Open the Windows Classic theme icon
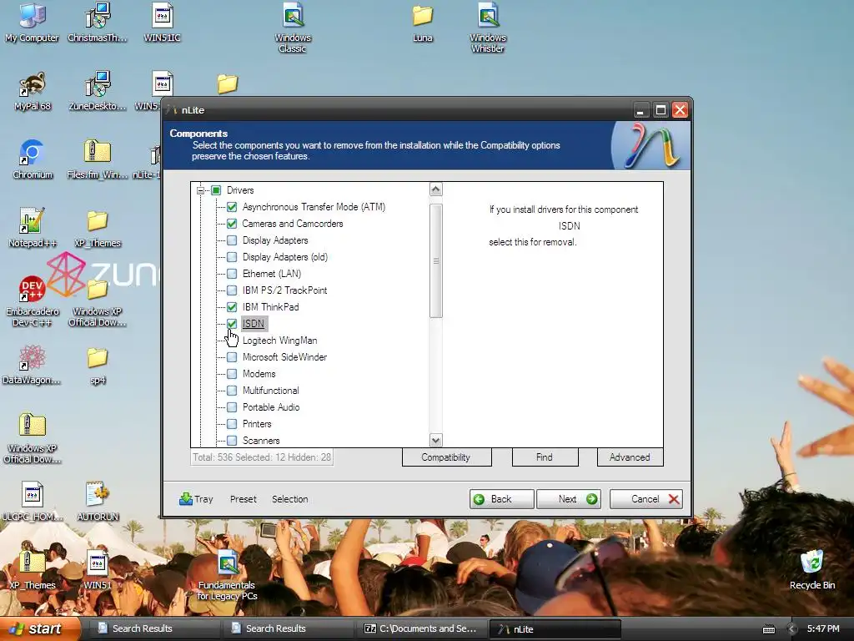854x641 pixels. tap(293, 28)
